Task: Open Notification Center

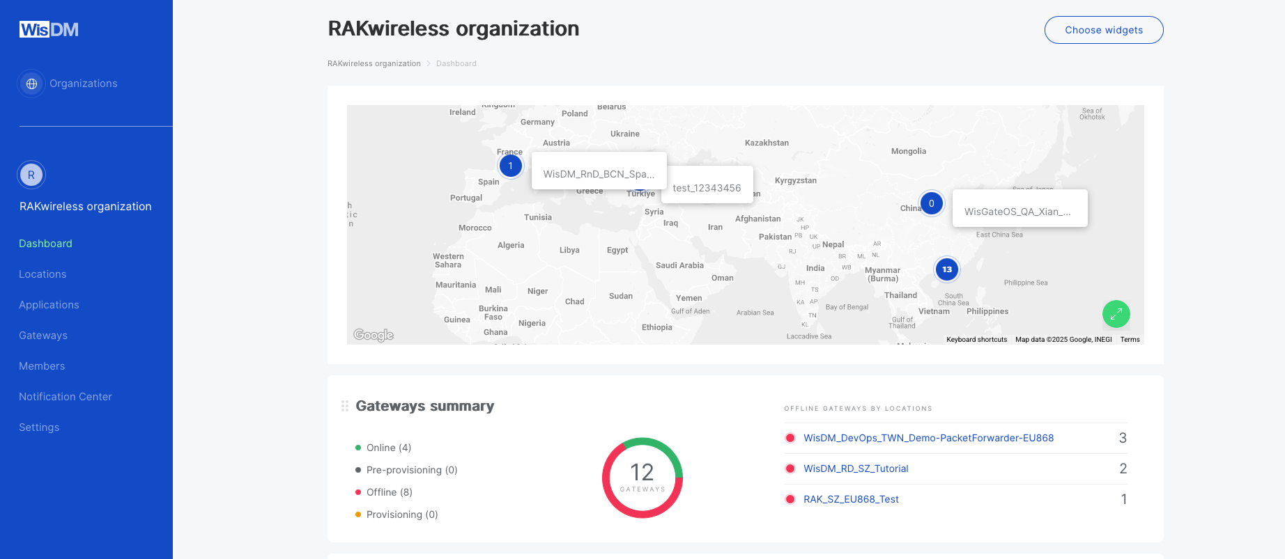Action: (x=66, y=397)
